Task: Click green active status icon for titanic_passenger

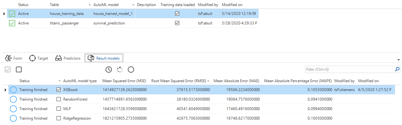Action: pos(12,23)
